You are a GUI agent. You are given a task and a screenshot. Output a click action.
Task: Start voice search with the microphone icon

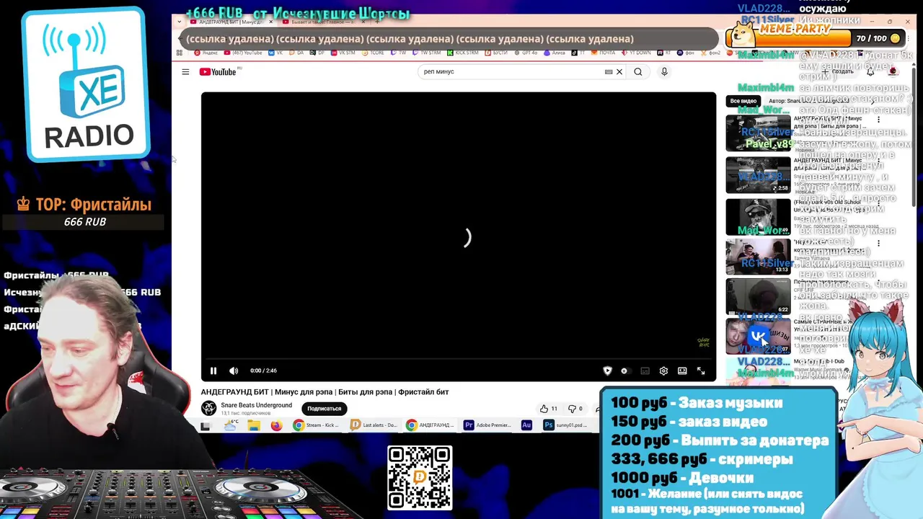click(x=664, y=71)
